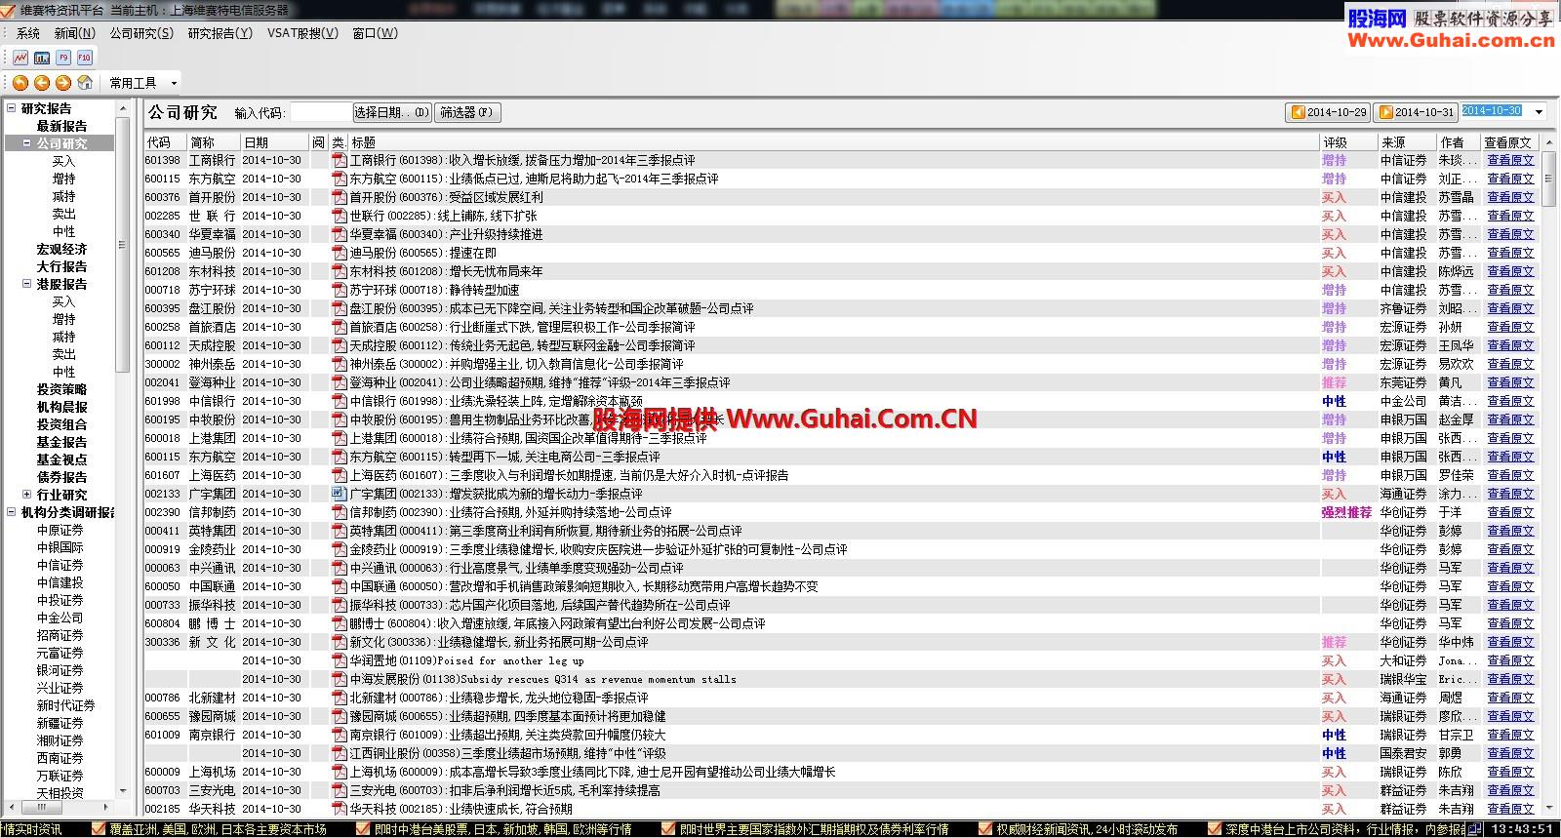Sort by the 日期 column header

pyautogui.click(x=275, y=142)
